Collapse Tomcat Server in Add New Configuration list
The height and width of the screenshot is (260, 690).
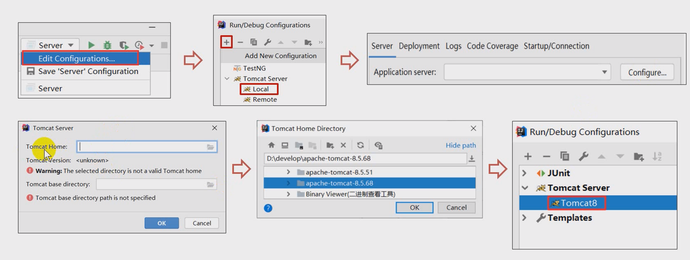tap(227, 79)
